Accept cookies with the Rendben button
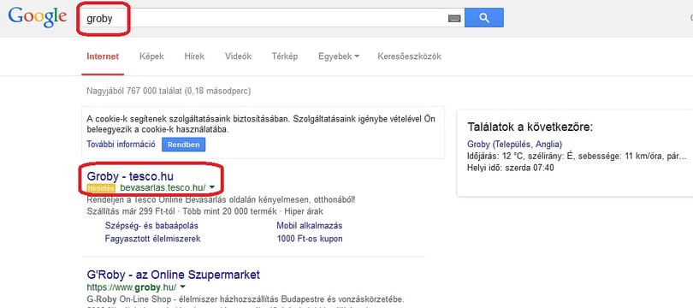The width and height of the screenshot is (693, 308). pos(183,145)
